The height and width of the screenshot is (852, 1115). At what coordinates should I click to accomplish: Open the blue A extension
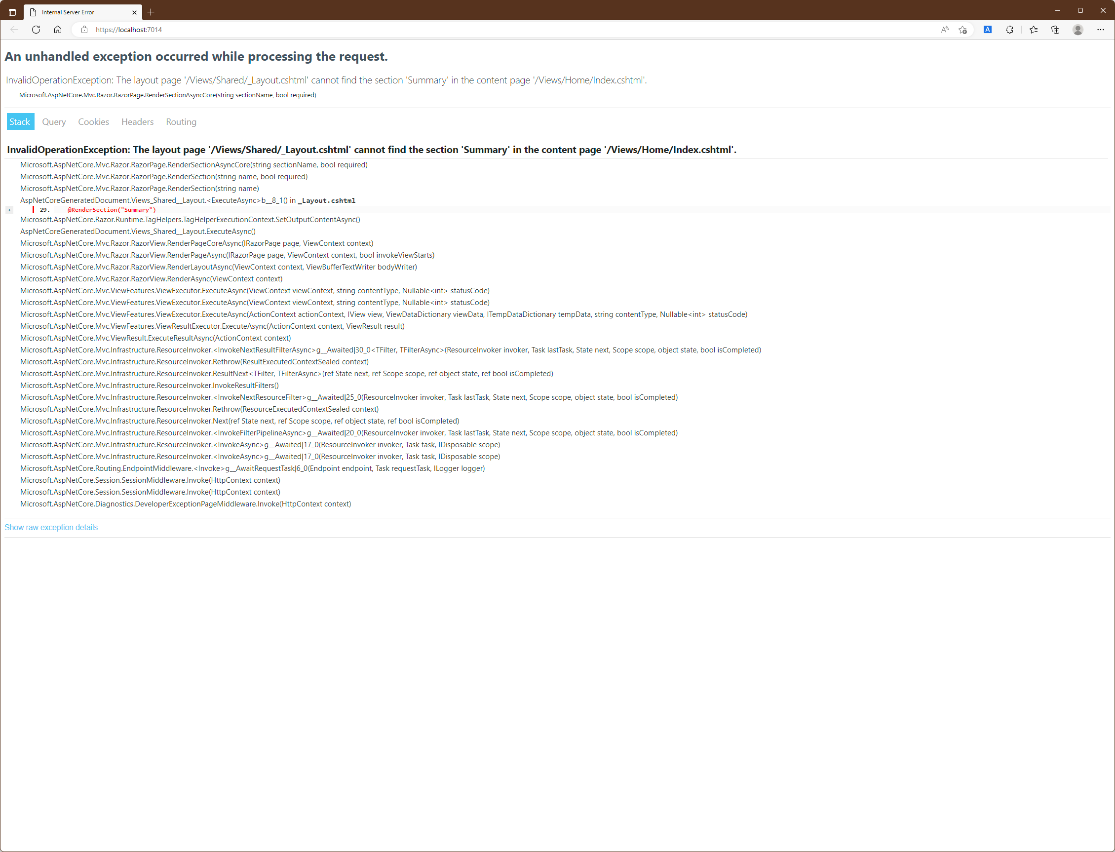(x=987, y=30)
